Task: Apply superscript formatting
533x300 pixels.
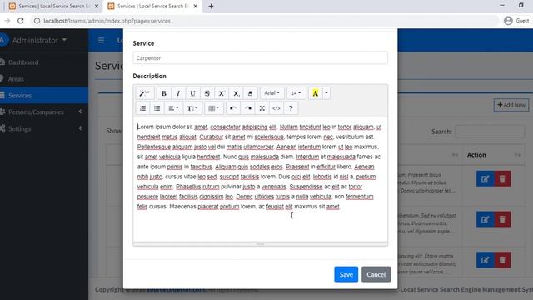Action: tap(222, 93)
